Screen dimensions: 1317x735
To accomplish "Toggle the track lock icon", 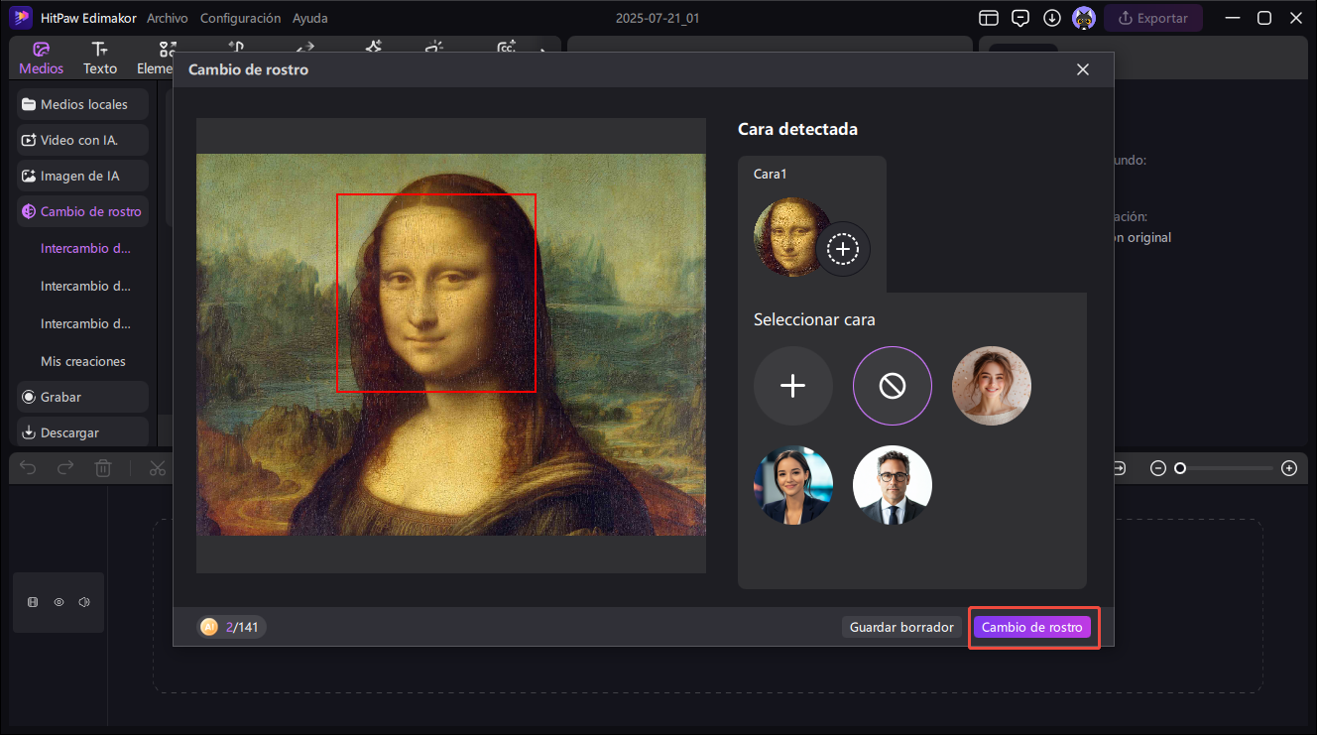I will click(x=33, y=602).
